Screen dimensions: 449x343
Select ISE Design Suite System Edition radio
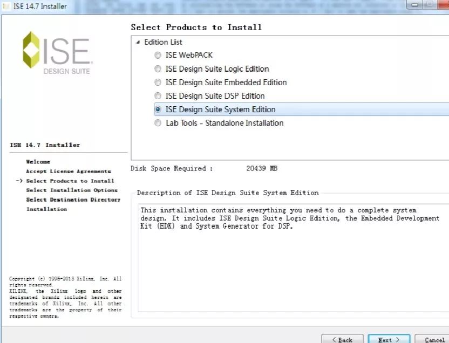pyautogui.click(x=158, y=109)
